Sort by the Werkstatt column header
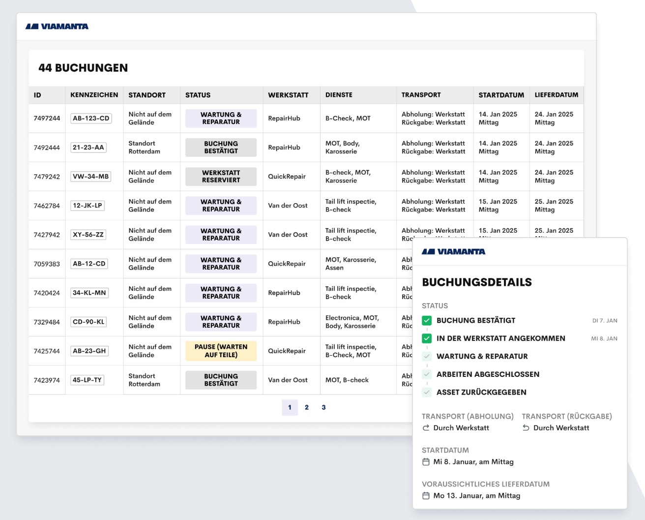This screenshot has height=520, width=645. [x=288, y=95]
